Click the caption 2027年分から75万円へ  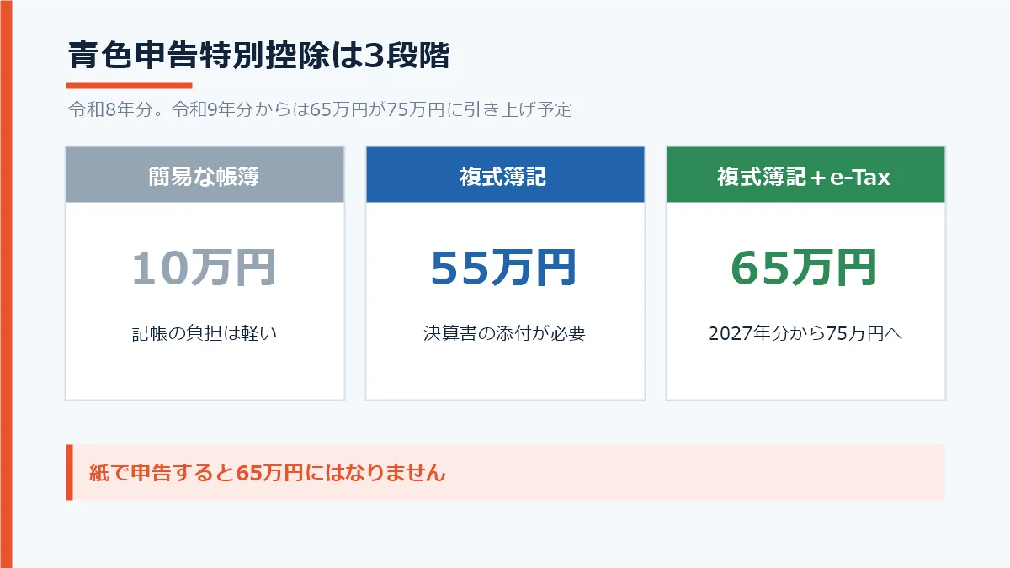click(805, 333)
